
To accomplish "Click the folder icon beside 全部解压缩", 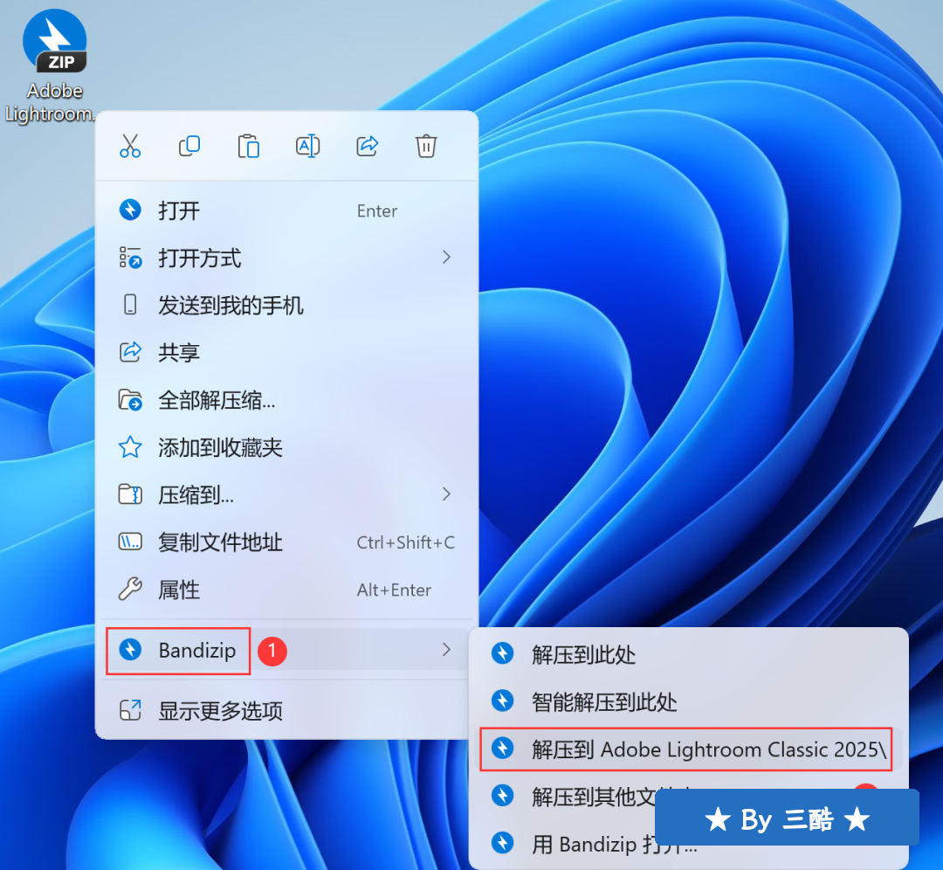I will pos(130,400).
